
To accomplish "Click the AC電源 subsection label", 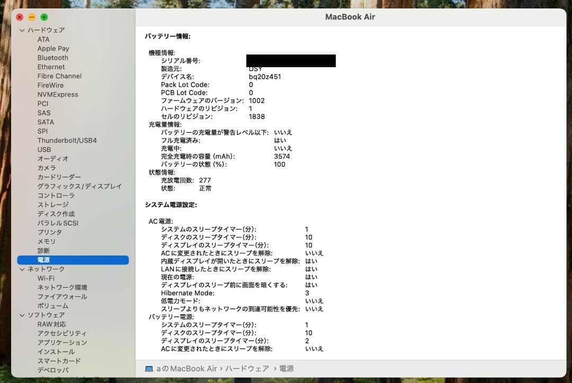I will point(161,221).
